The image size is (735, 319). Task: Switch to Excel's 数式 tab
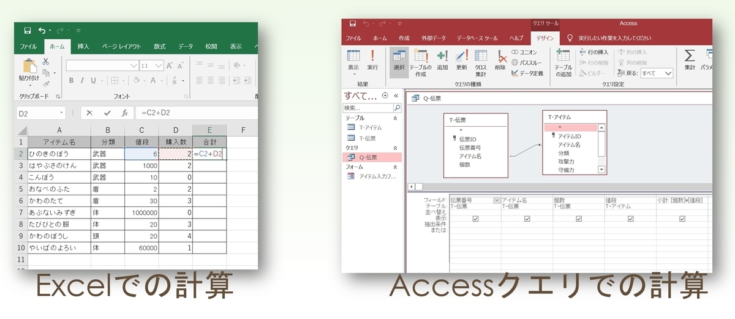tap(159, 47)
